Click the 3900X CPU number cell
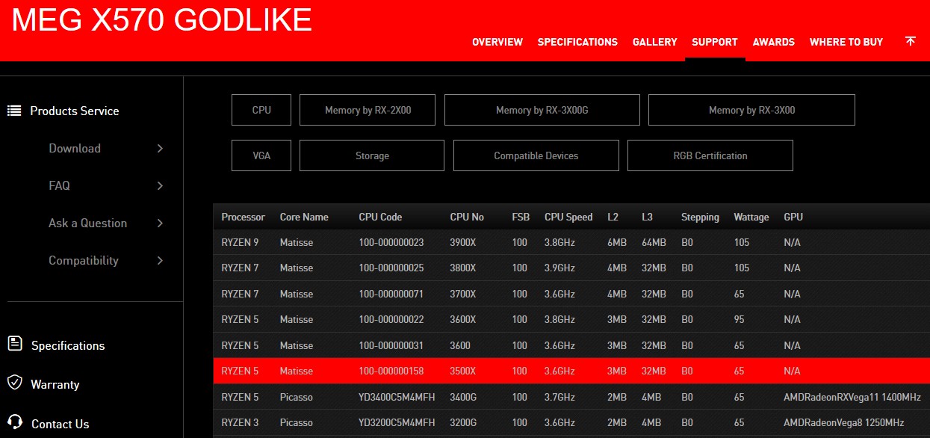The image size is (930, 438). pos(463,242)
